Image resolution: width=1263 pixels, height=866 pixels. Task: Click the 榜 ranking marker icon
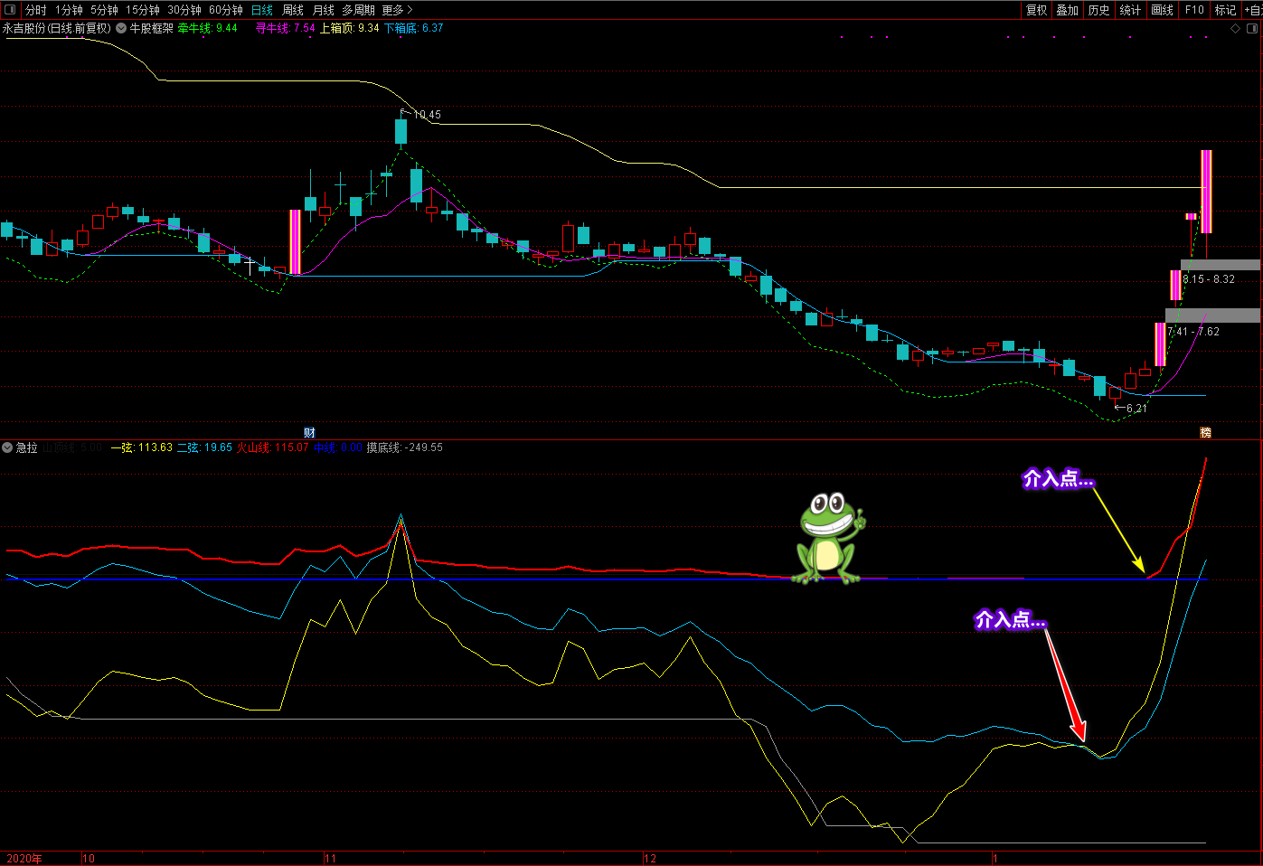coord(1205,433)
